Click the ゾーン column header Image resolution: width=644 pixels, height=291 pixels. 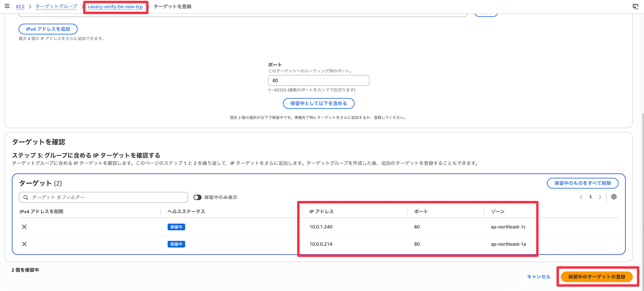(497, 211)
